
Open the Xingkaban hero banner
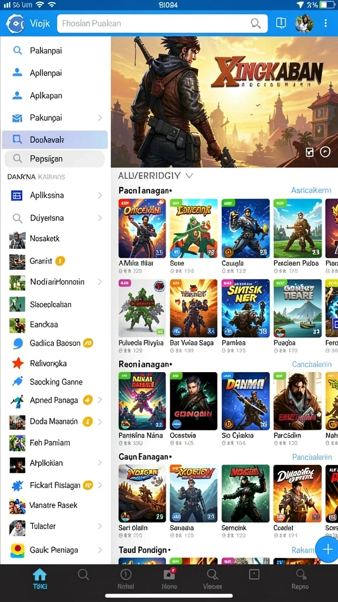pos(225,102)
